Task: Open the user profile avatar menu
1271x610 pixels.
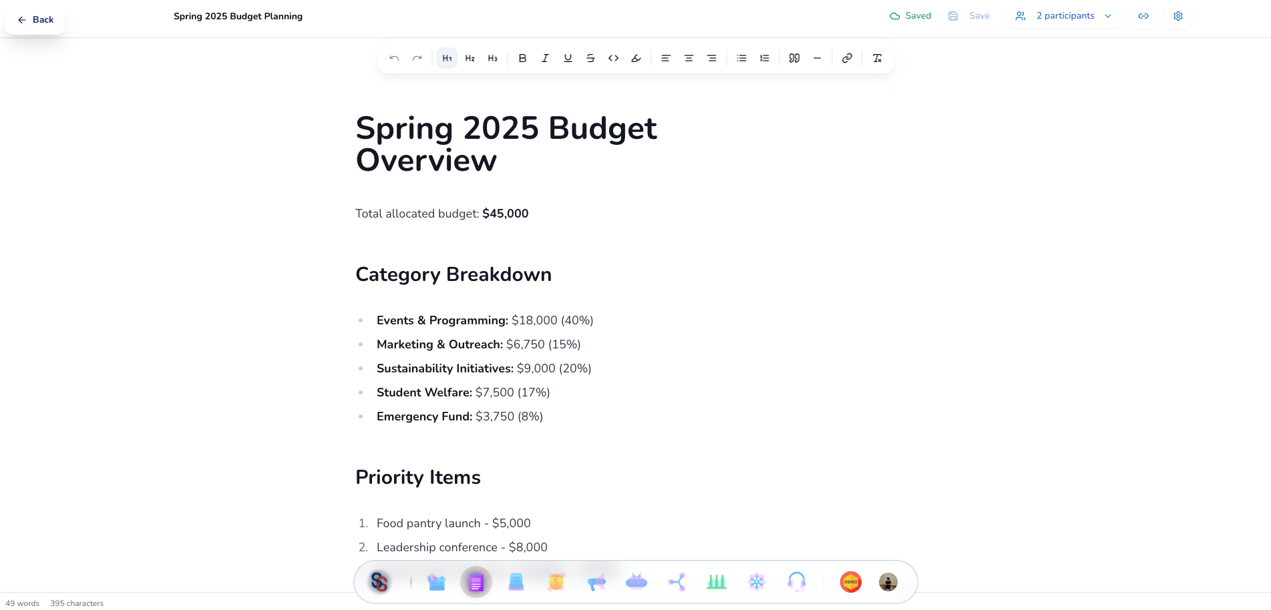Action: tap(888, 582)
